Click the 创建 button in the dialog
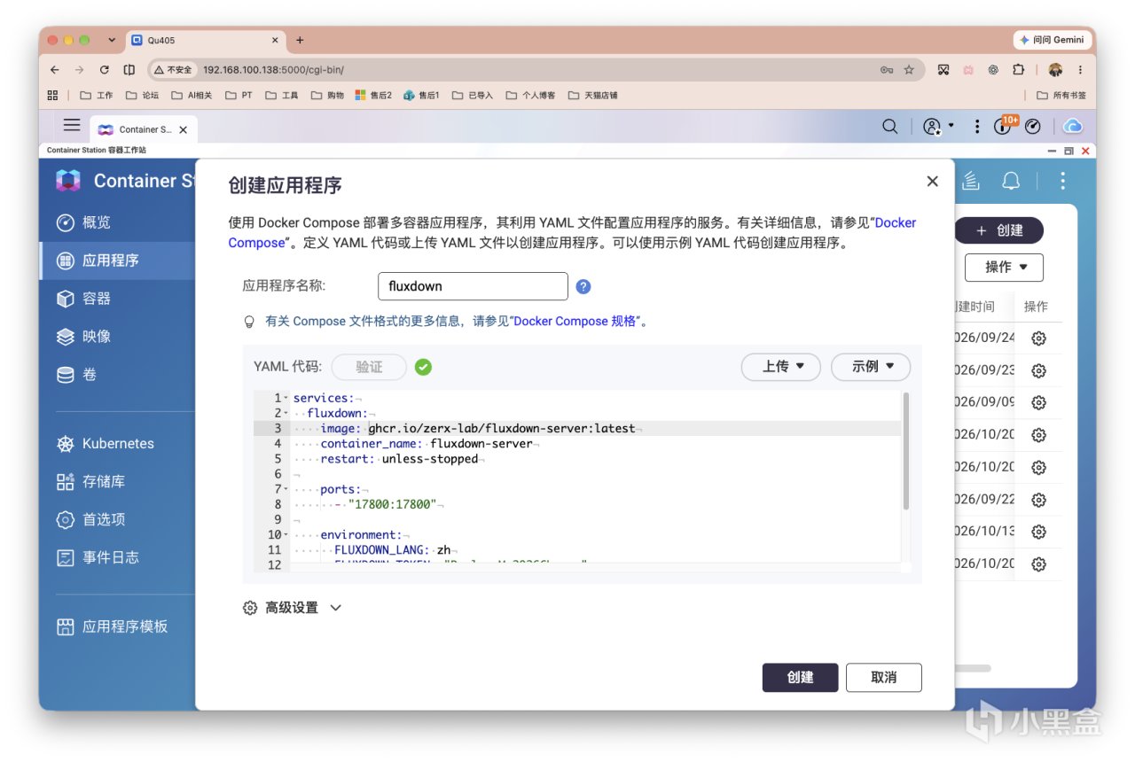The image size is (1135, 762). coord(800,677)
